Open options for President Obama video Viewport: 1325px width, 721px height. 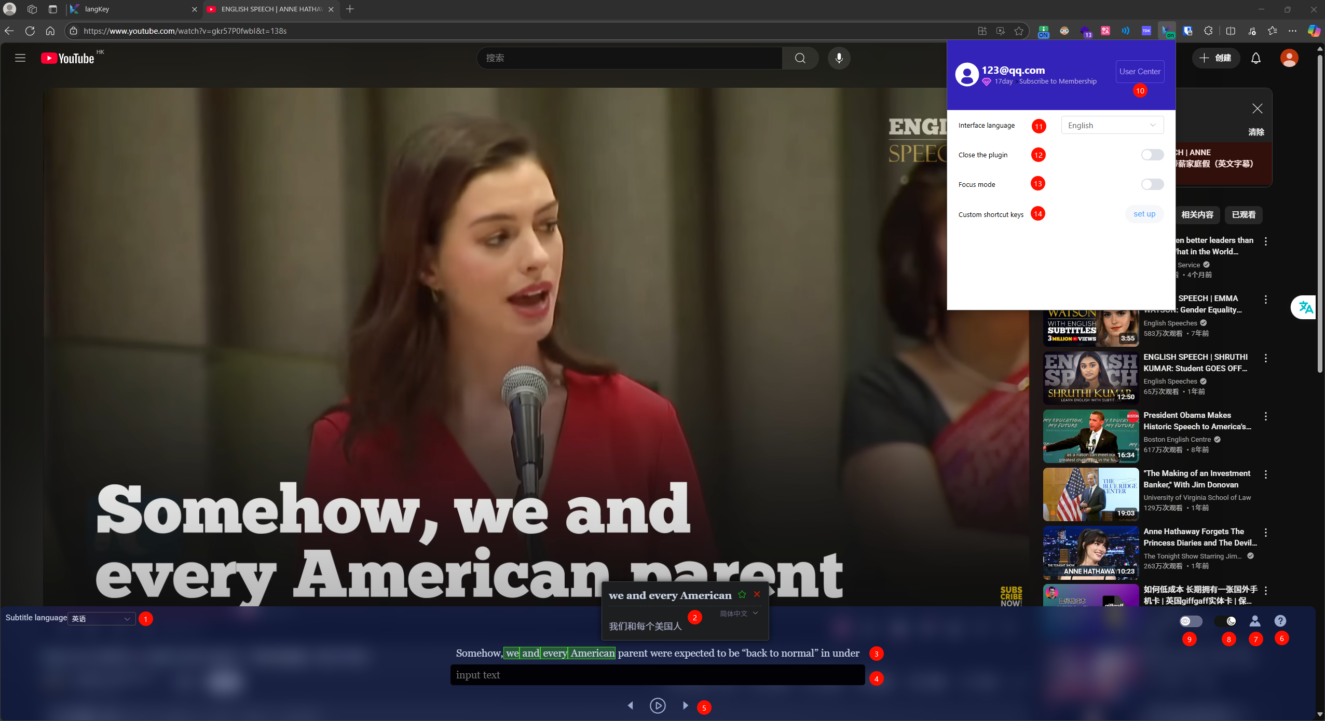pyautogui.click(x=1266, y=416)
